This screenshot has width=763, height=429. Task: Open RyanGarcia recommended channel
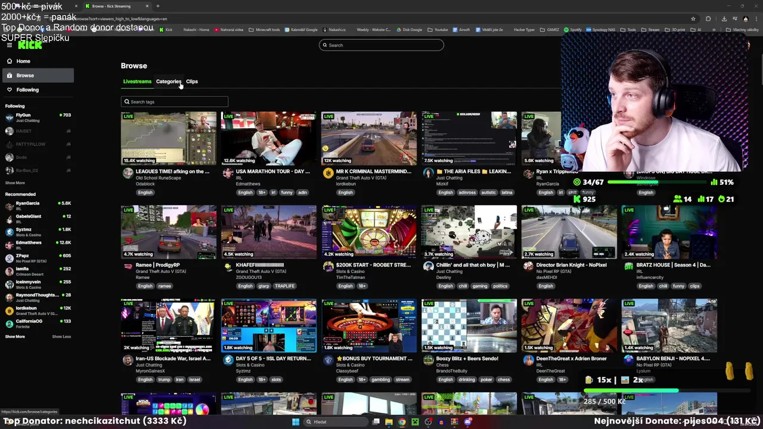click(38, 206)
